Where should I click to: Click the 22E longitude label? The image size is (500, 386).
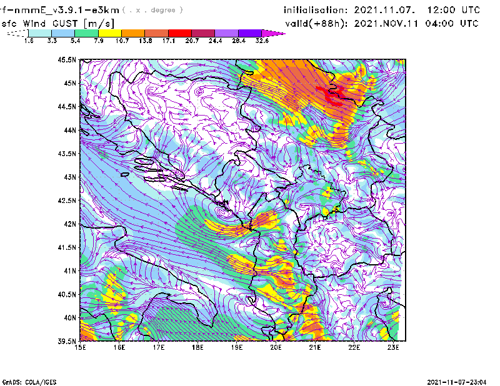pos(354,347)
